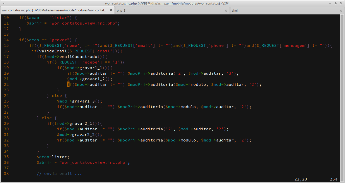Image resolution: width=345 pixels, height=183 pixels.
Task: Close the wor_contatos.inc.php tab
Action: pos(111,10)
